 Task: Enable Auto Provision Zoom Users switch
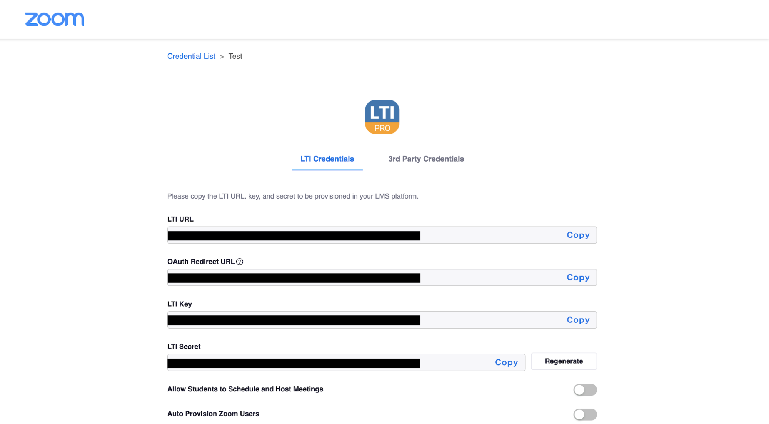tap(585, 414)
